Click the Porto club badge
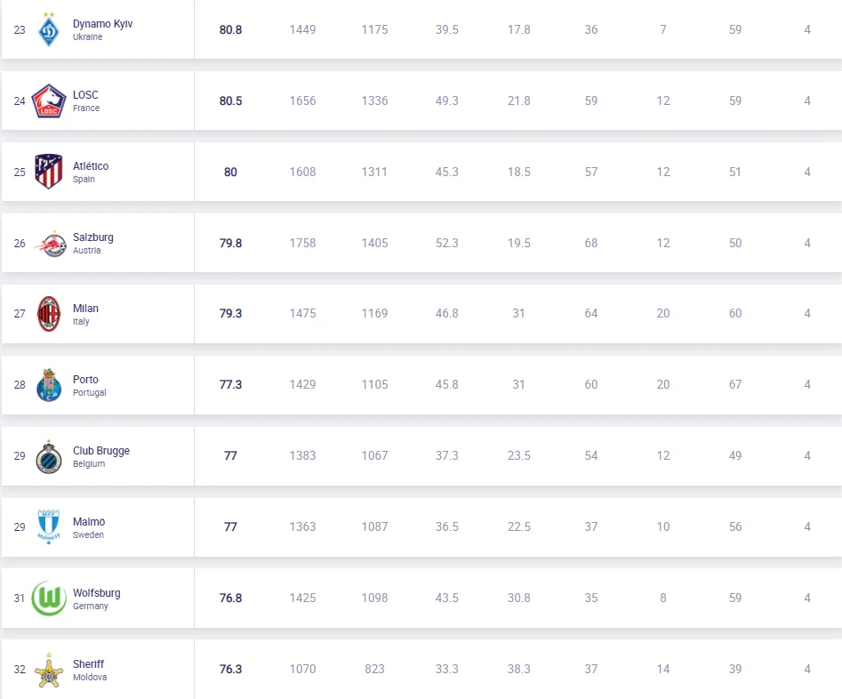842x699 pixels. coord(49,385)
